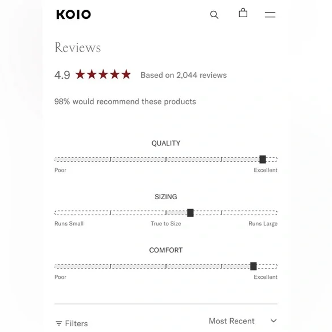The width and height of the screenshot is (332, 332).
Task: Click the True to Size label
Action: 166,224
